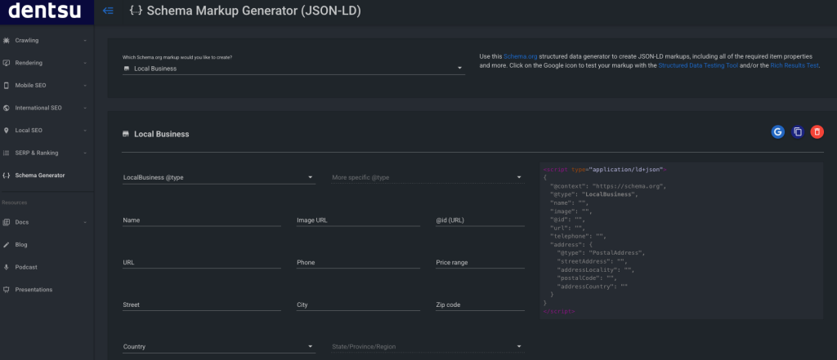This screenshot has height=360, width=837.
Task: Click the store icon next to Local Business heading
Action: (126, 135)
